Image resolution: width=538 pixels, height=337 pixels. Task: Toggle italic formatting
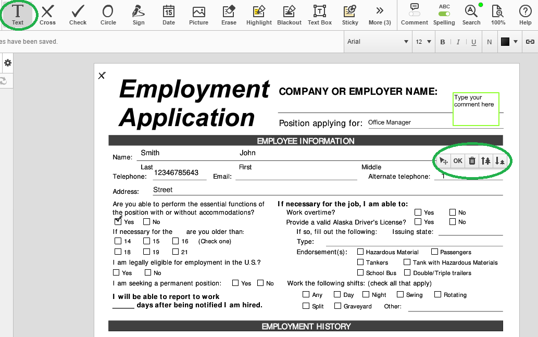click(458, 42)
